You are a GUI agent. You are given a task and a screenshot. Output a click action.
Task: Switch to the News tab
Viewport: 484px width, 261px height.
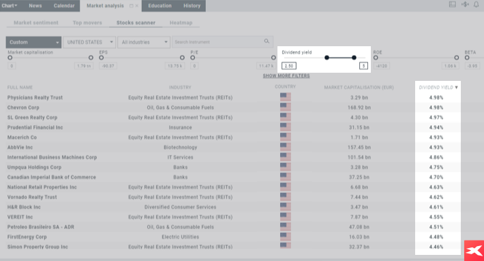coord(35,5)
